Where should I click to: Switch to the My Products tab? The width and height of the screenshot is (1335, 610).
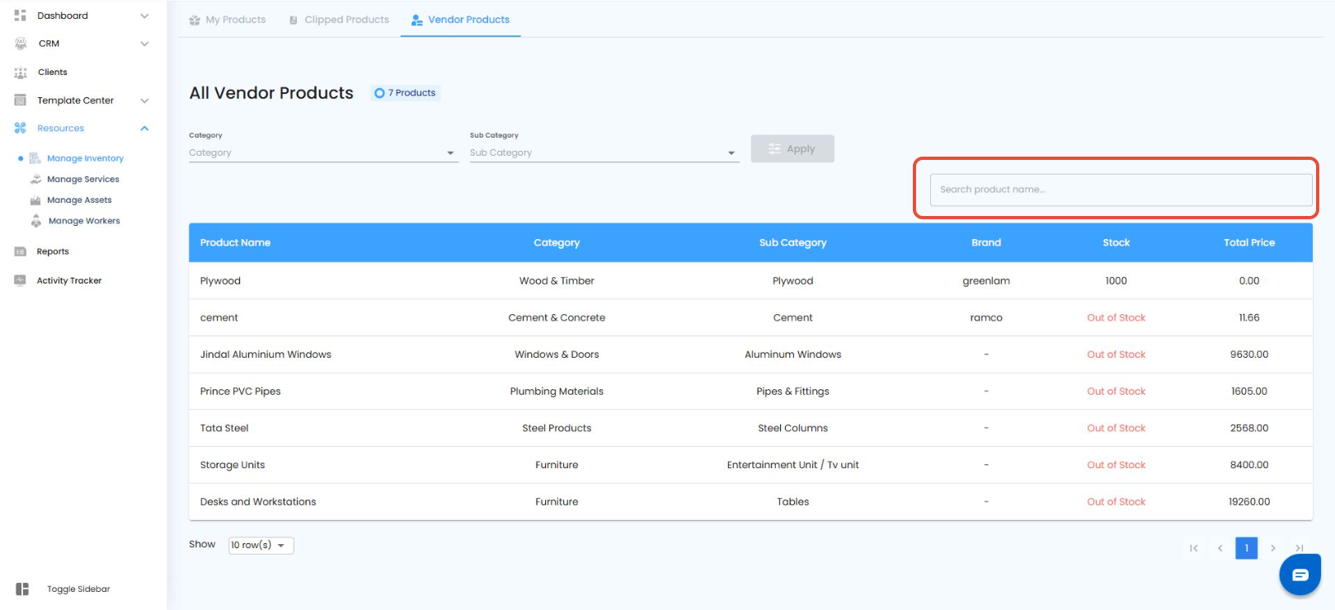tap(228, 20)
